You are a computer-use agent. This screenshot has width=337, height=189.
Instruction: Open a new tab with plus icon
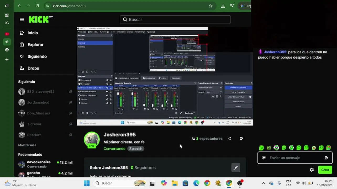pos(7,59)
